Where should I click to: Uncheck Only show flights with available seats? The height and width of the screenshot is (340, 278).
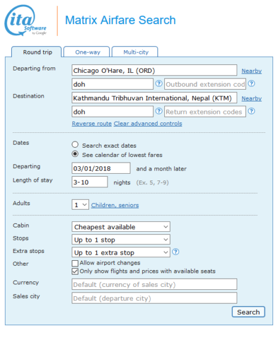[x=75, y=271]
